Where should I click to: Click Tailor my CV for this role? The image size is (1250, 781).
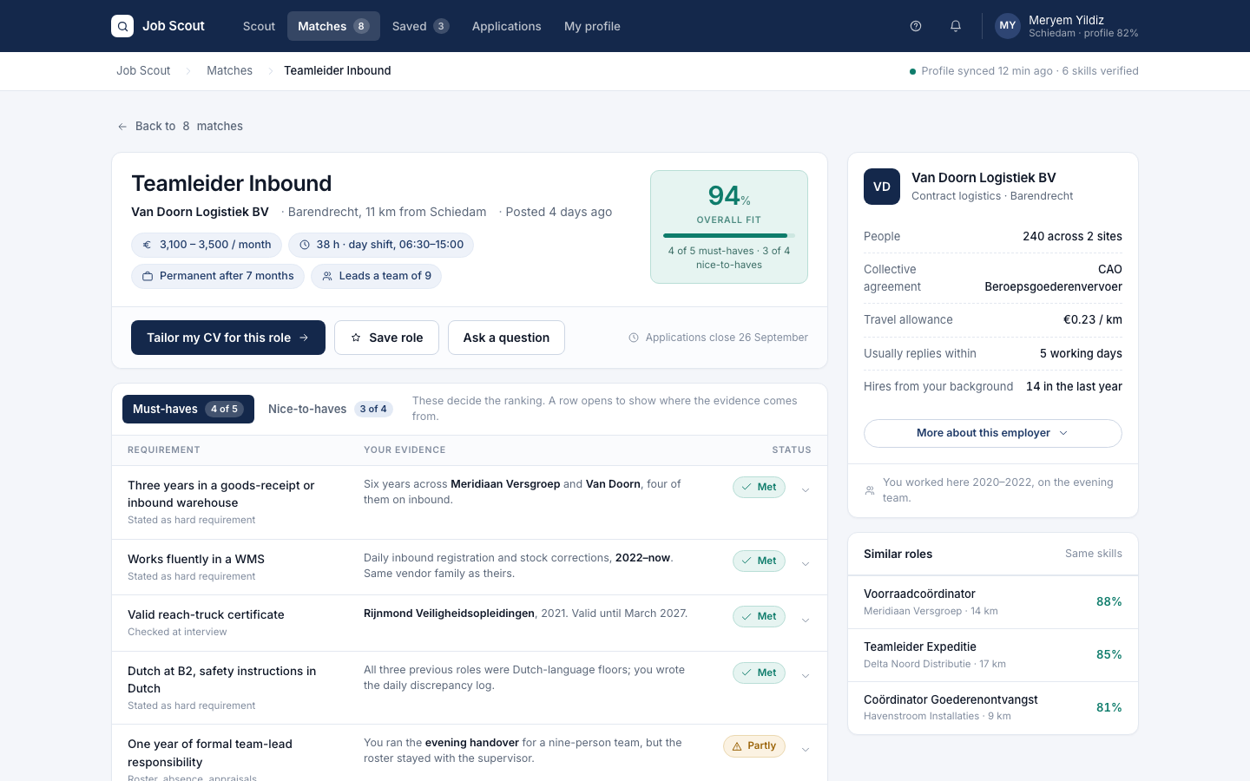click(x=228, y=338)
